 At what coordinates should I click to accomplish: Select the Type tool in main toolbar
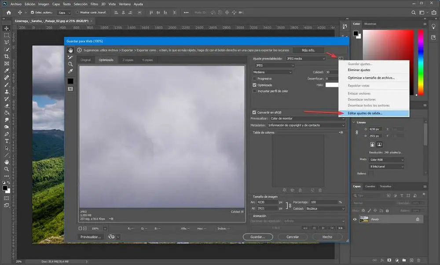pos(7,141)
